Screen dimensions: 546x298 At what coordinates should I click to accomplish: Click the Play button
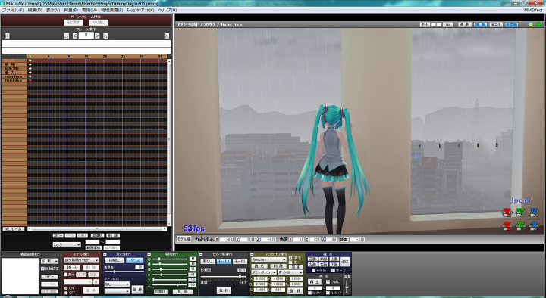click(314, 281)
